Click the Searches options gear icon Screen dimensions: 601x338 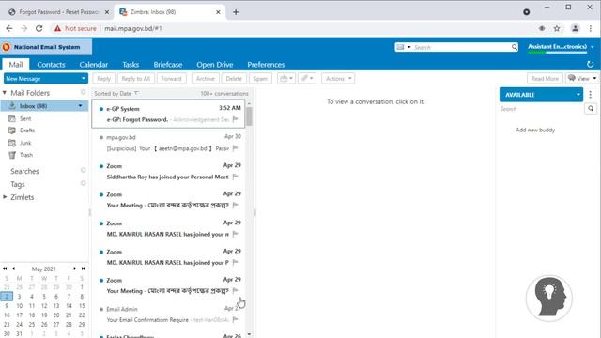pos(84,170)
